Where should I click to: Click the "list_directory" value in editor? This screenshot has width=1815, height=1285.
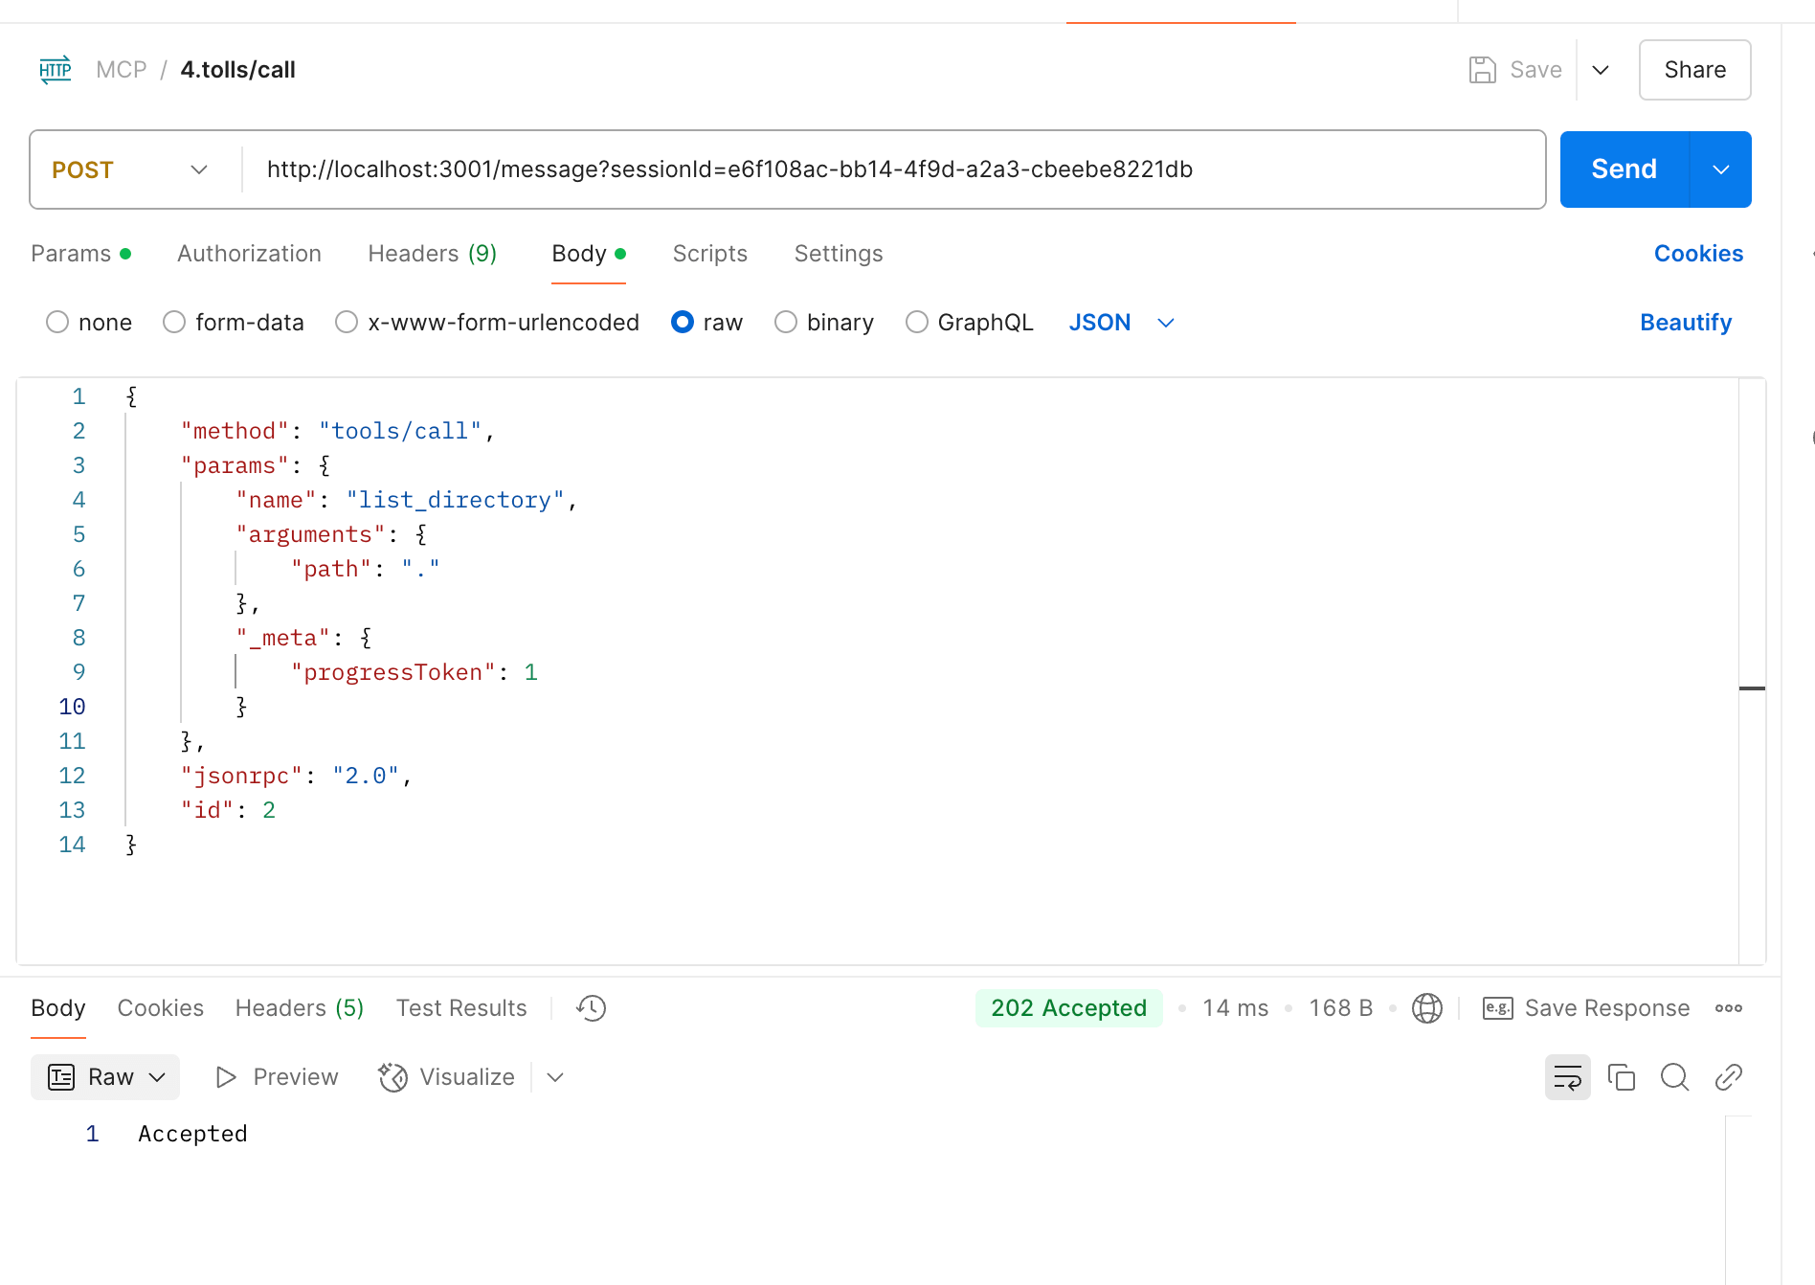coord(455,500)
